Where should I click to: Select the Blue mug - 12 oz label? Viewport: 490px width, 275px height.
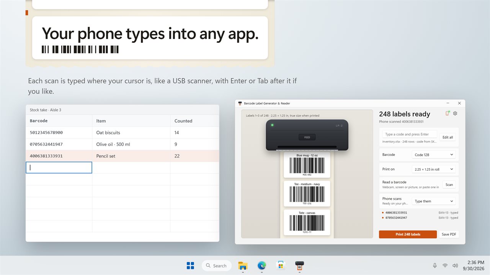point(307,165)
